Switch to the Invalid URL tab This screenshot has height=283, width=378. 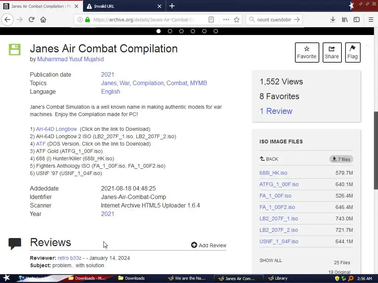coord(124,6)
